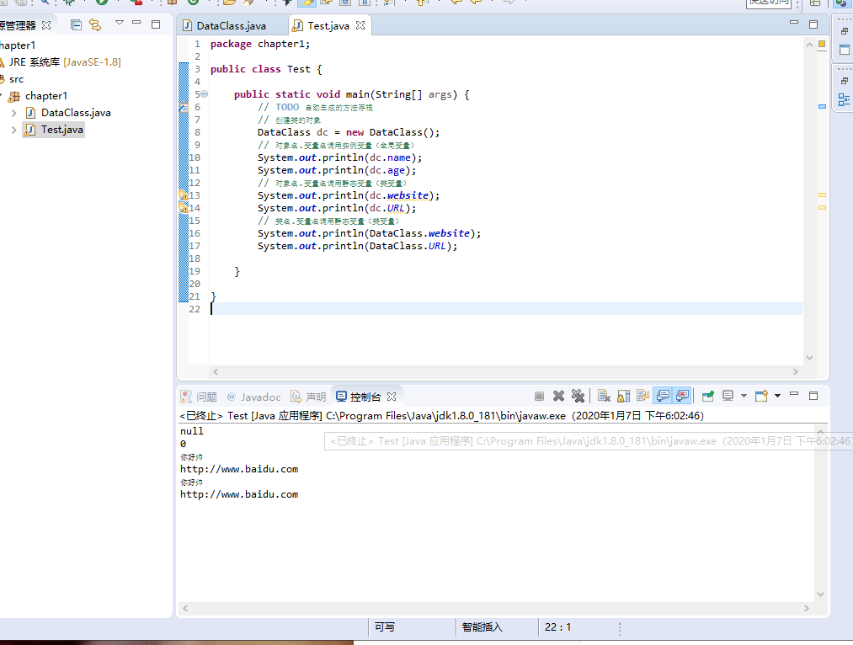
Task: Close the Test.java editor tab
Action: coord(360,25)
